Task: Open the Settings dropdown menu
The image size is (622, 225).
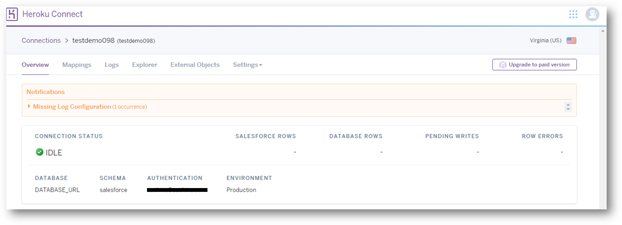Action: [x=247, y=65]
